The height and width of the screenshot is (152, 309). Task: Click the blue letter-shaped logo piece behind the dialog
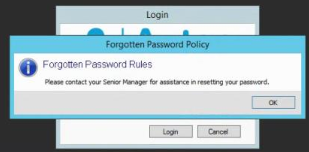pos(145,32)
